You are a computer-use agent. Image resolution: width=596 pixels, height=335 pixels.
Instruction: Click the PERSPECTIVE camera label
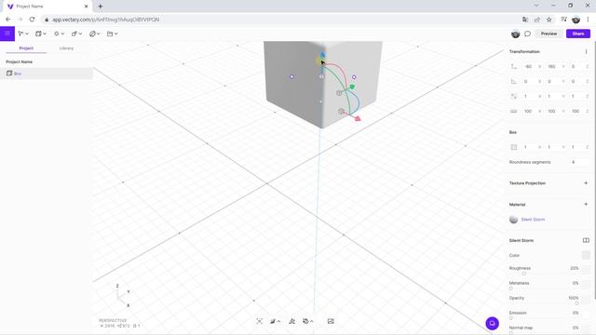tap(113, 320)
